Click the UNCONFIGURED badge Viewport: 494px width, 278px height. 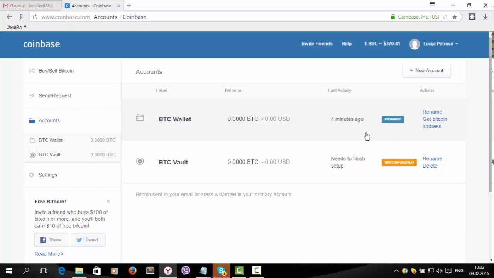pyautogui.click(x=399, y=162)
